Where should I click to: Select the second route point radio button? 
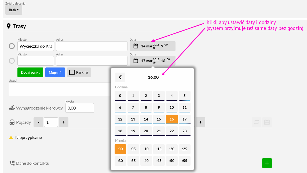[x=12, y=61]
